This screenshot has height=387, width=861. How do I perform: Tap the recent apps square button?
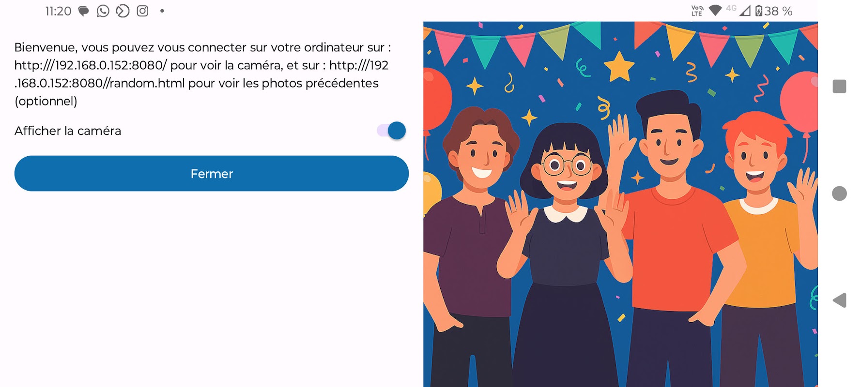point(839,87)
